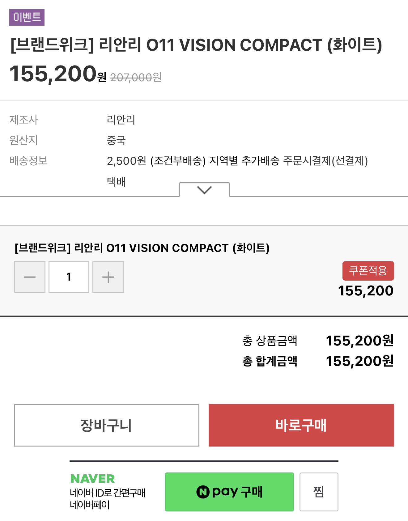Click the option name in the quantity box
The image size is (408, 521).
point(142,248)
